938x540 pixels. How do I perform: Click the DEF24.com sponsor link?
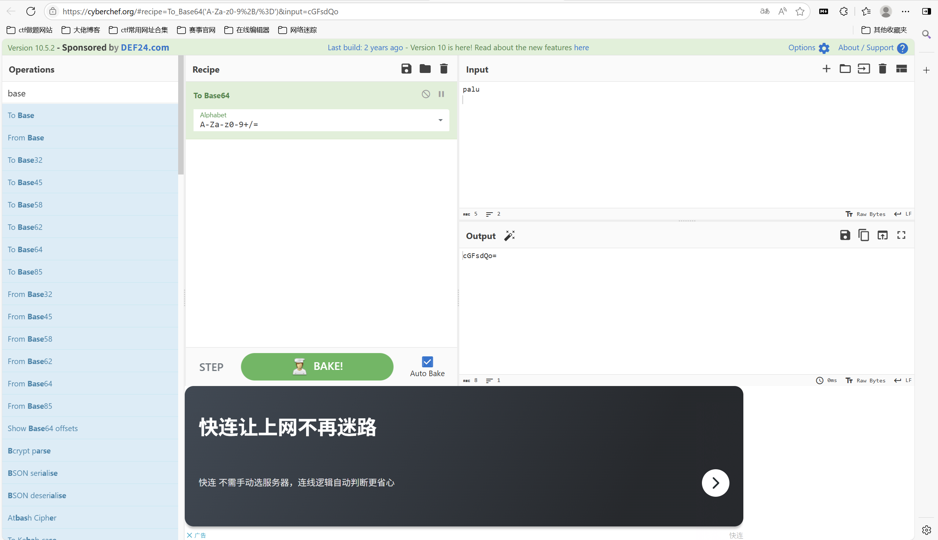[x=145, y=48]
